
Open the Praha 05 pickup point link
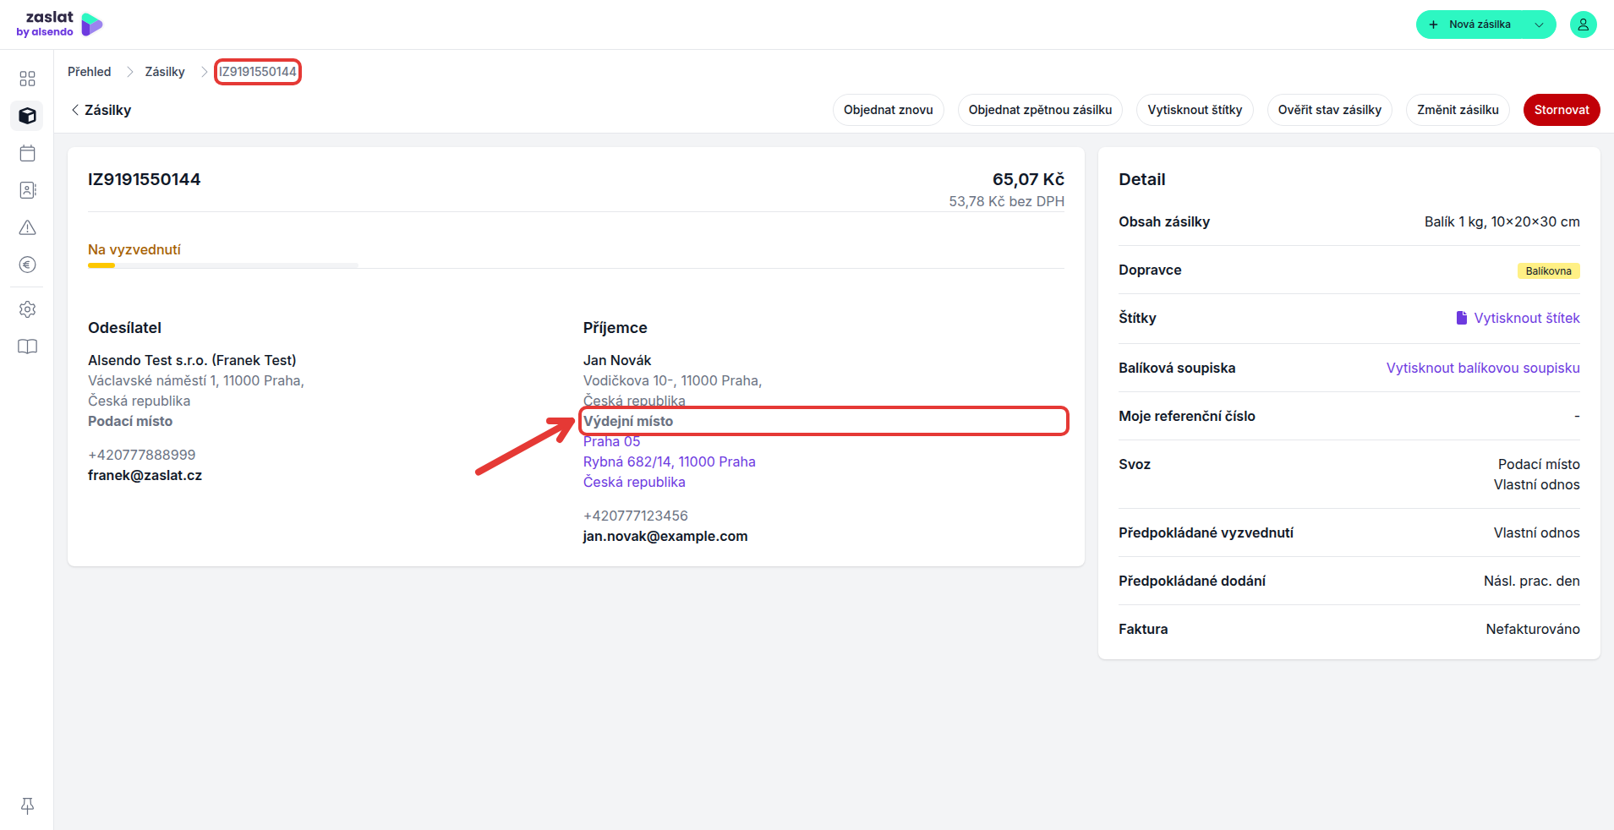611,441
